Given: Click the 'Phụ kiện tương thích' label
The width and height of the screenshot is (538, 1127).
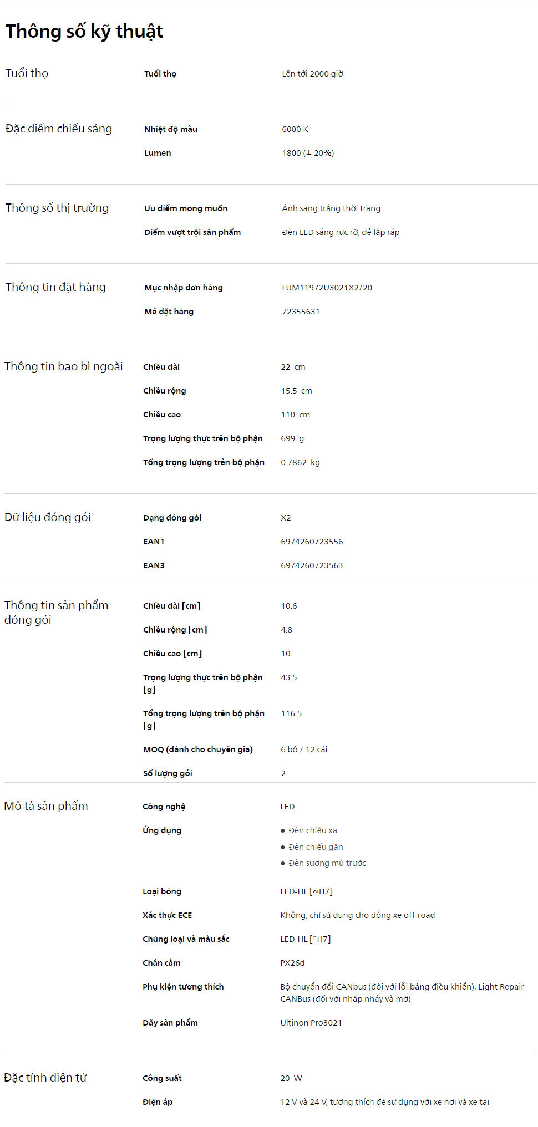Looking at the screenshot, I should (183, 987).
